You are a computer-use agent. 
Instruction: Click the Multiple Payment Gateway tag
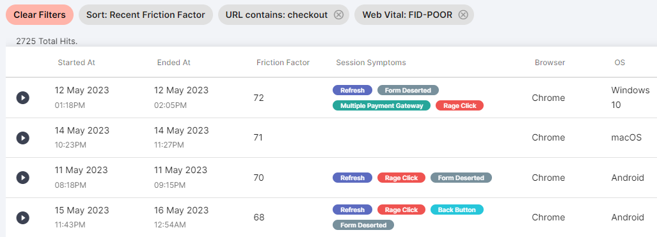point(382,105)
